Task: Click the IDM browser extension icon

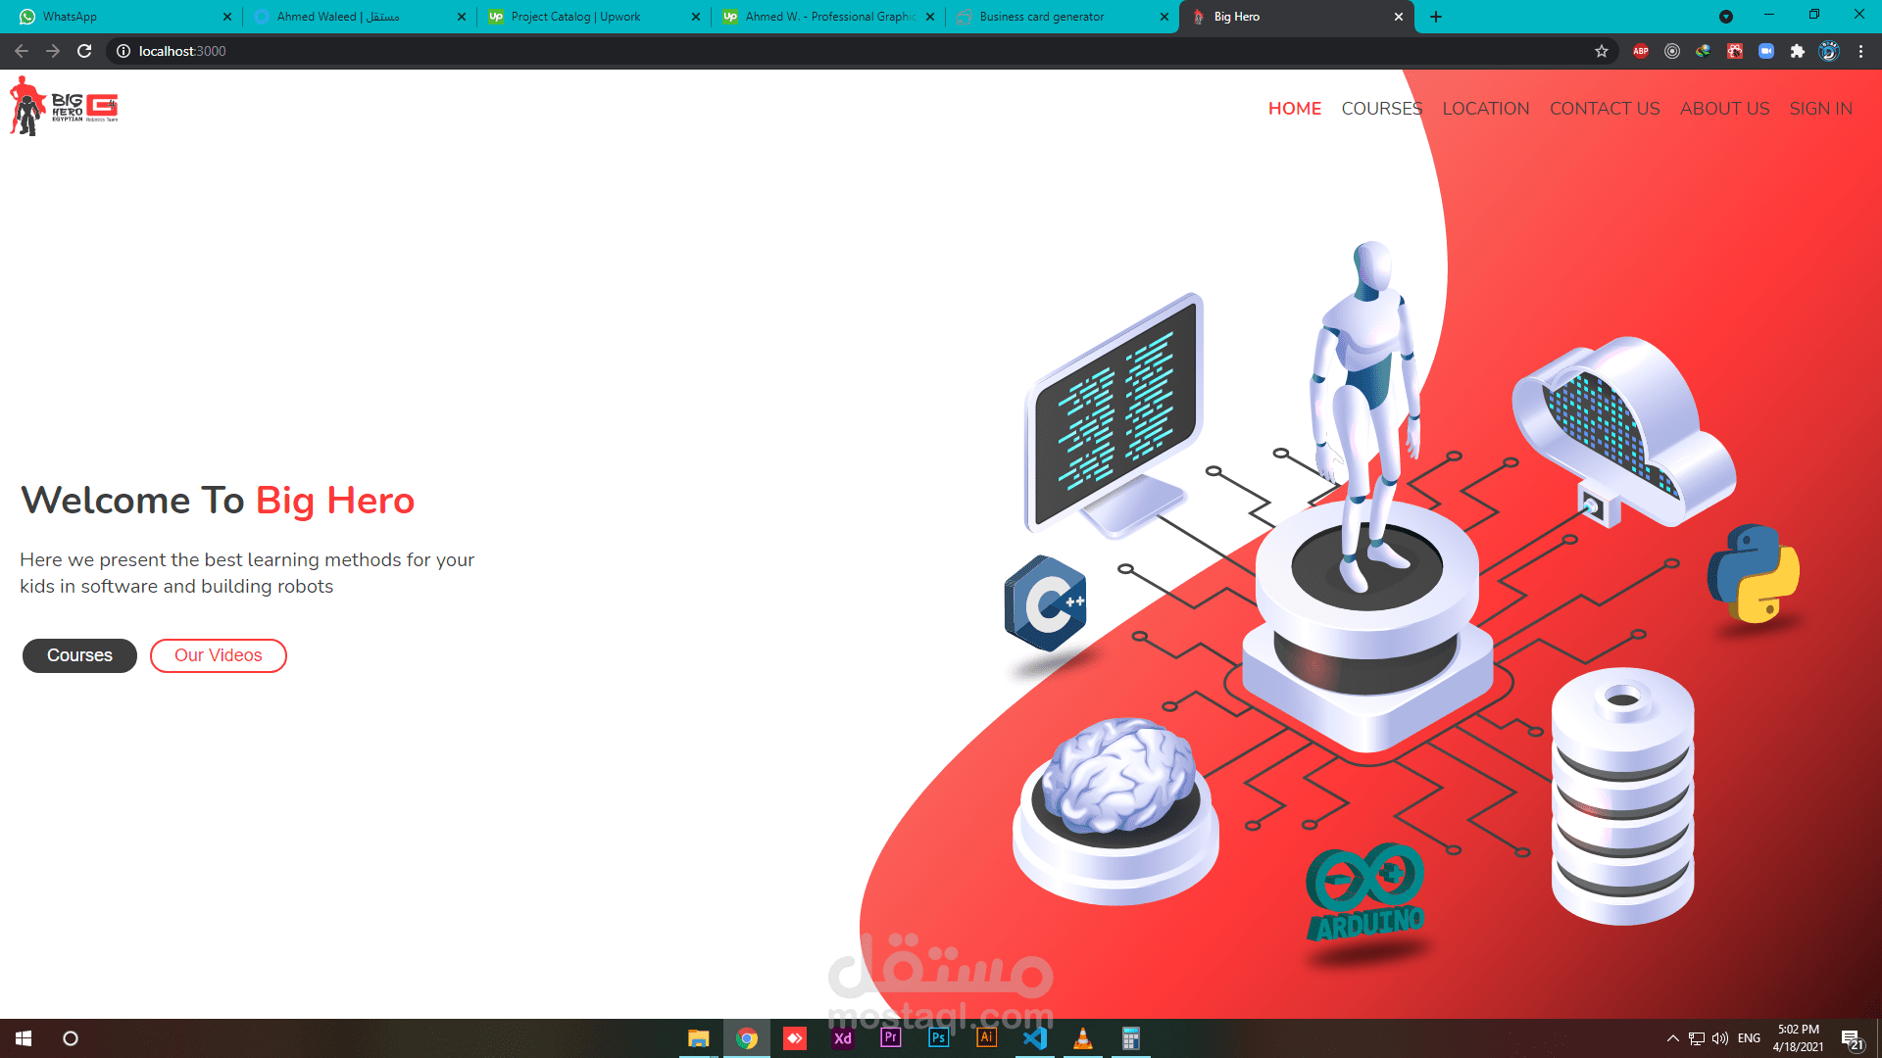Action: [x=1704, y=51]
